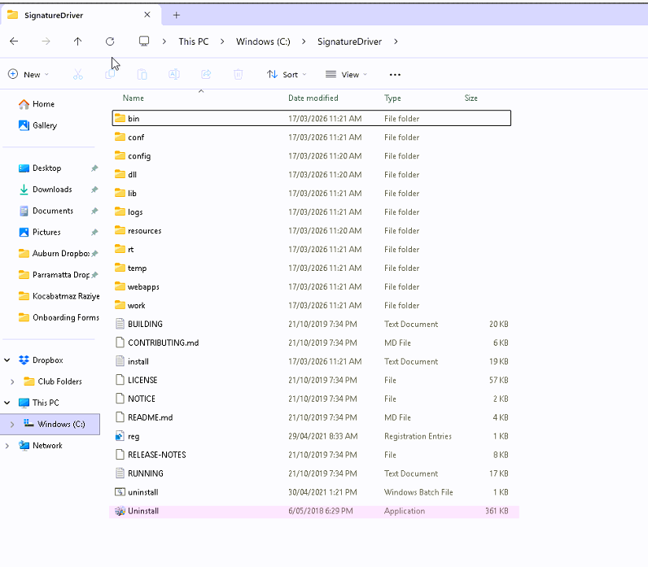Click the Refresh icon in navigation bar
The width and height of the screenshot is (648, 567).
[110, 41]
